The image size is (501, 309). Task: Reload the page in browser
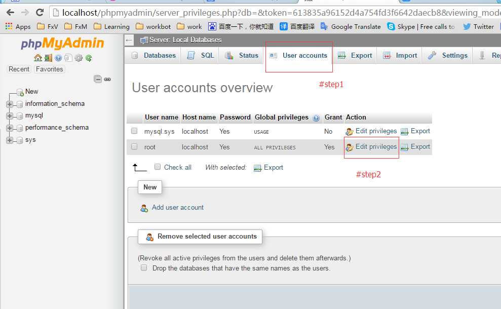40,13
